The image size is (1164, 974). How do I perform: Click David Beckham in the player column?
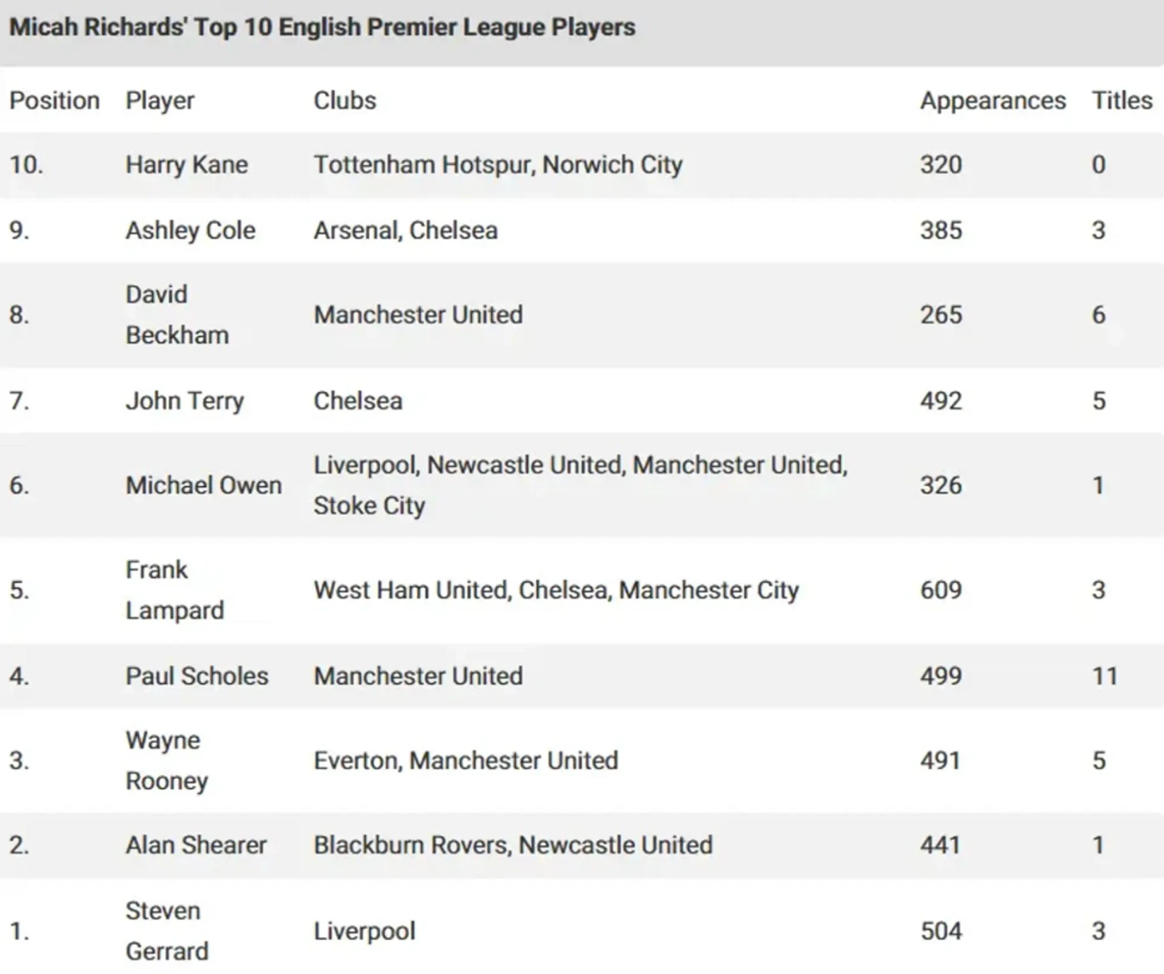point(177,315)
